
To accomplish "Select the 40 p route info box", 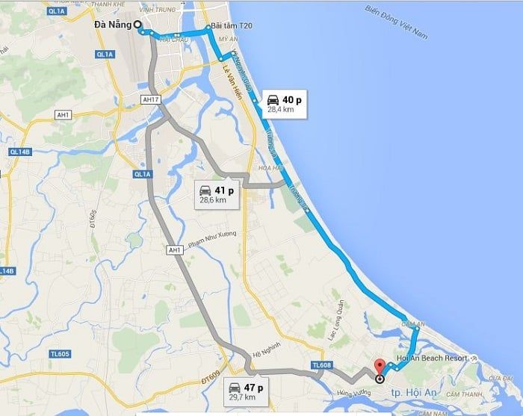I will (x=284, y=104).
